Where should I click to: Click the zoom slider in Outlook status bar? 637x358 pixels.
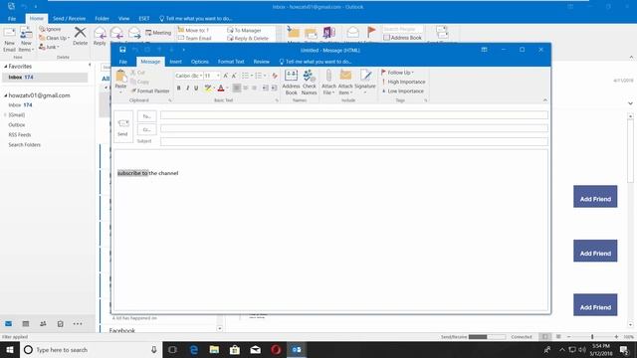(592, 337)
